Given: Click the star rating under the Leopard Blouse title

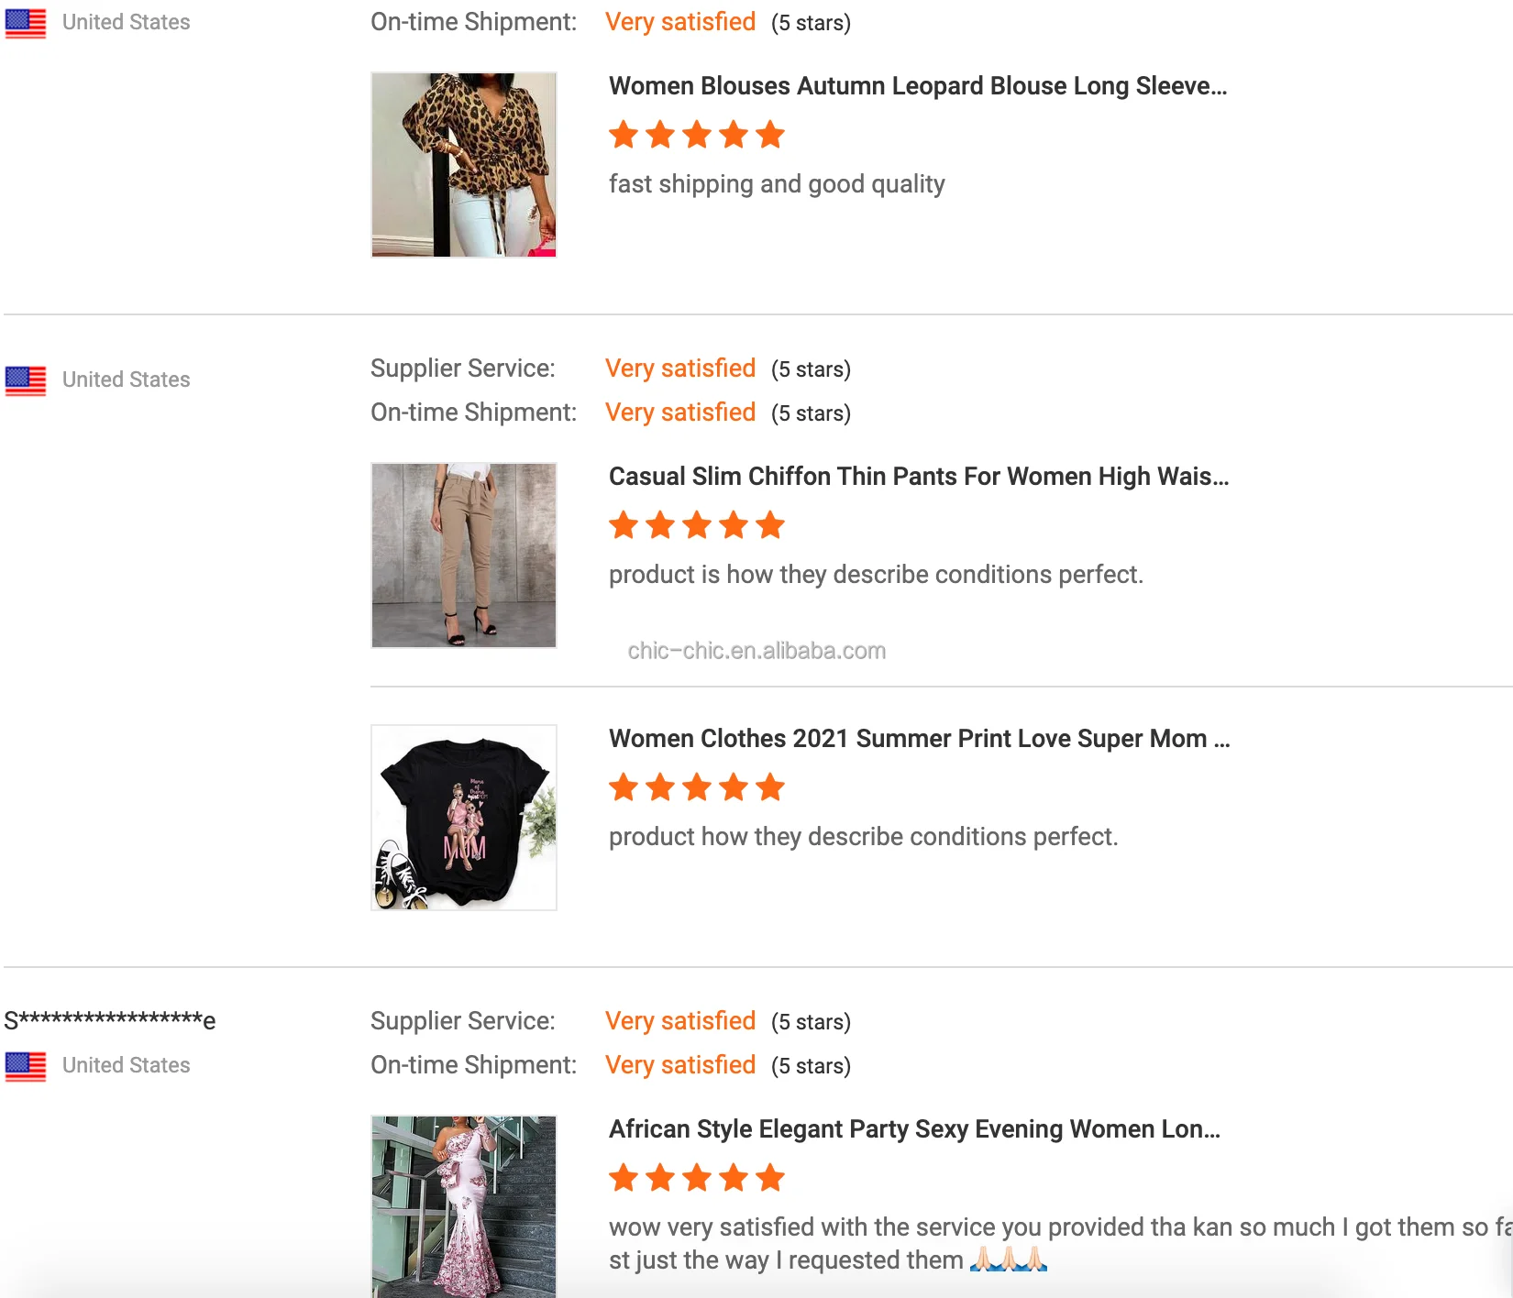Looking at the screenshot, I should [x=697, y=135].
